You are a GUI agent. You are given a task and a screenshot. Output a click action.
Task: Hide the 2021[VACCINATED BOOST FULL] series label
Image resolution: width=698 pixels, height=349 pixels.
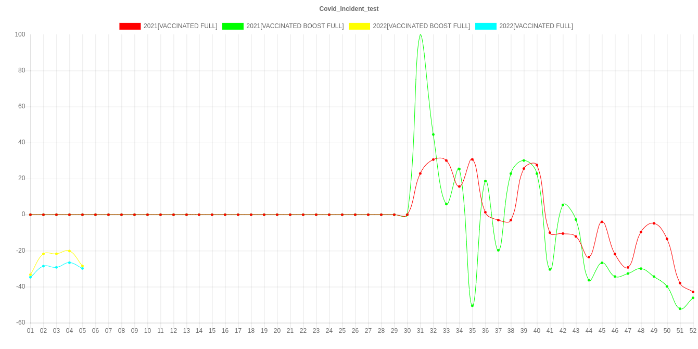pyautogui.click(x=295, y=26)
